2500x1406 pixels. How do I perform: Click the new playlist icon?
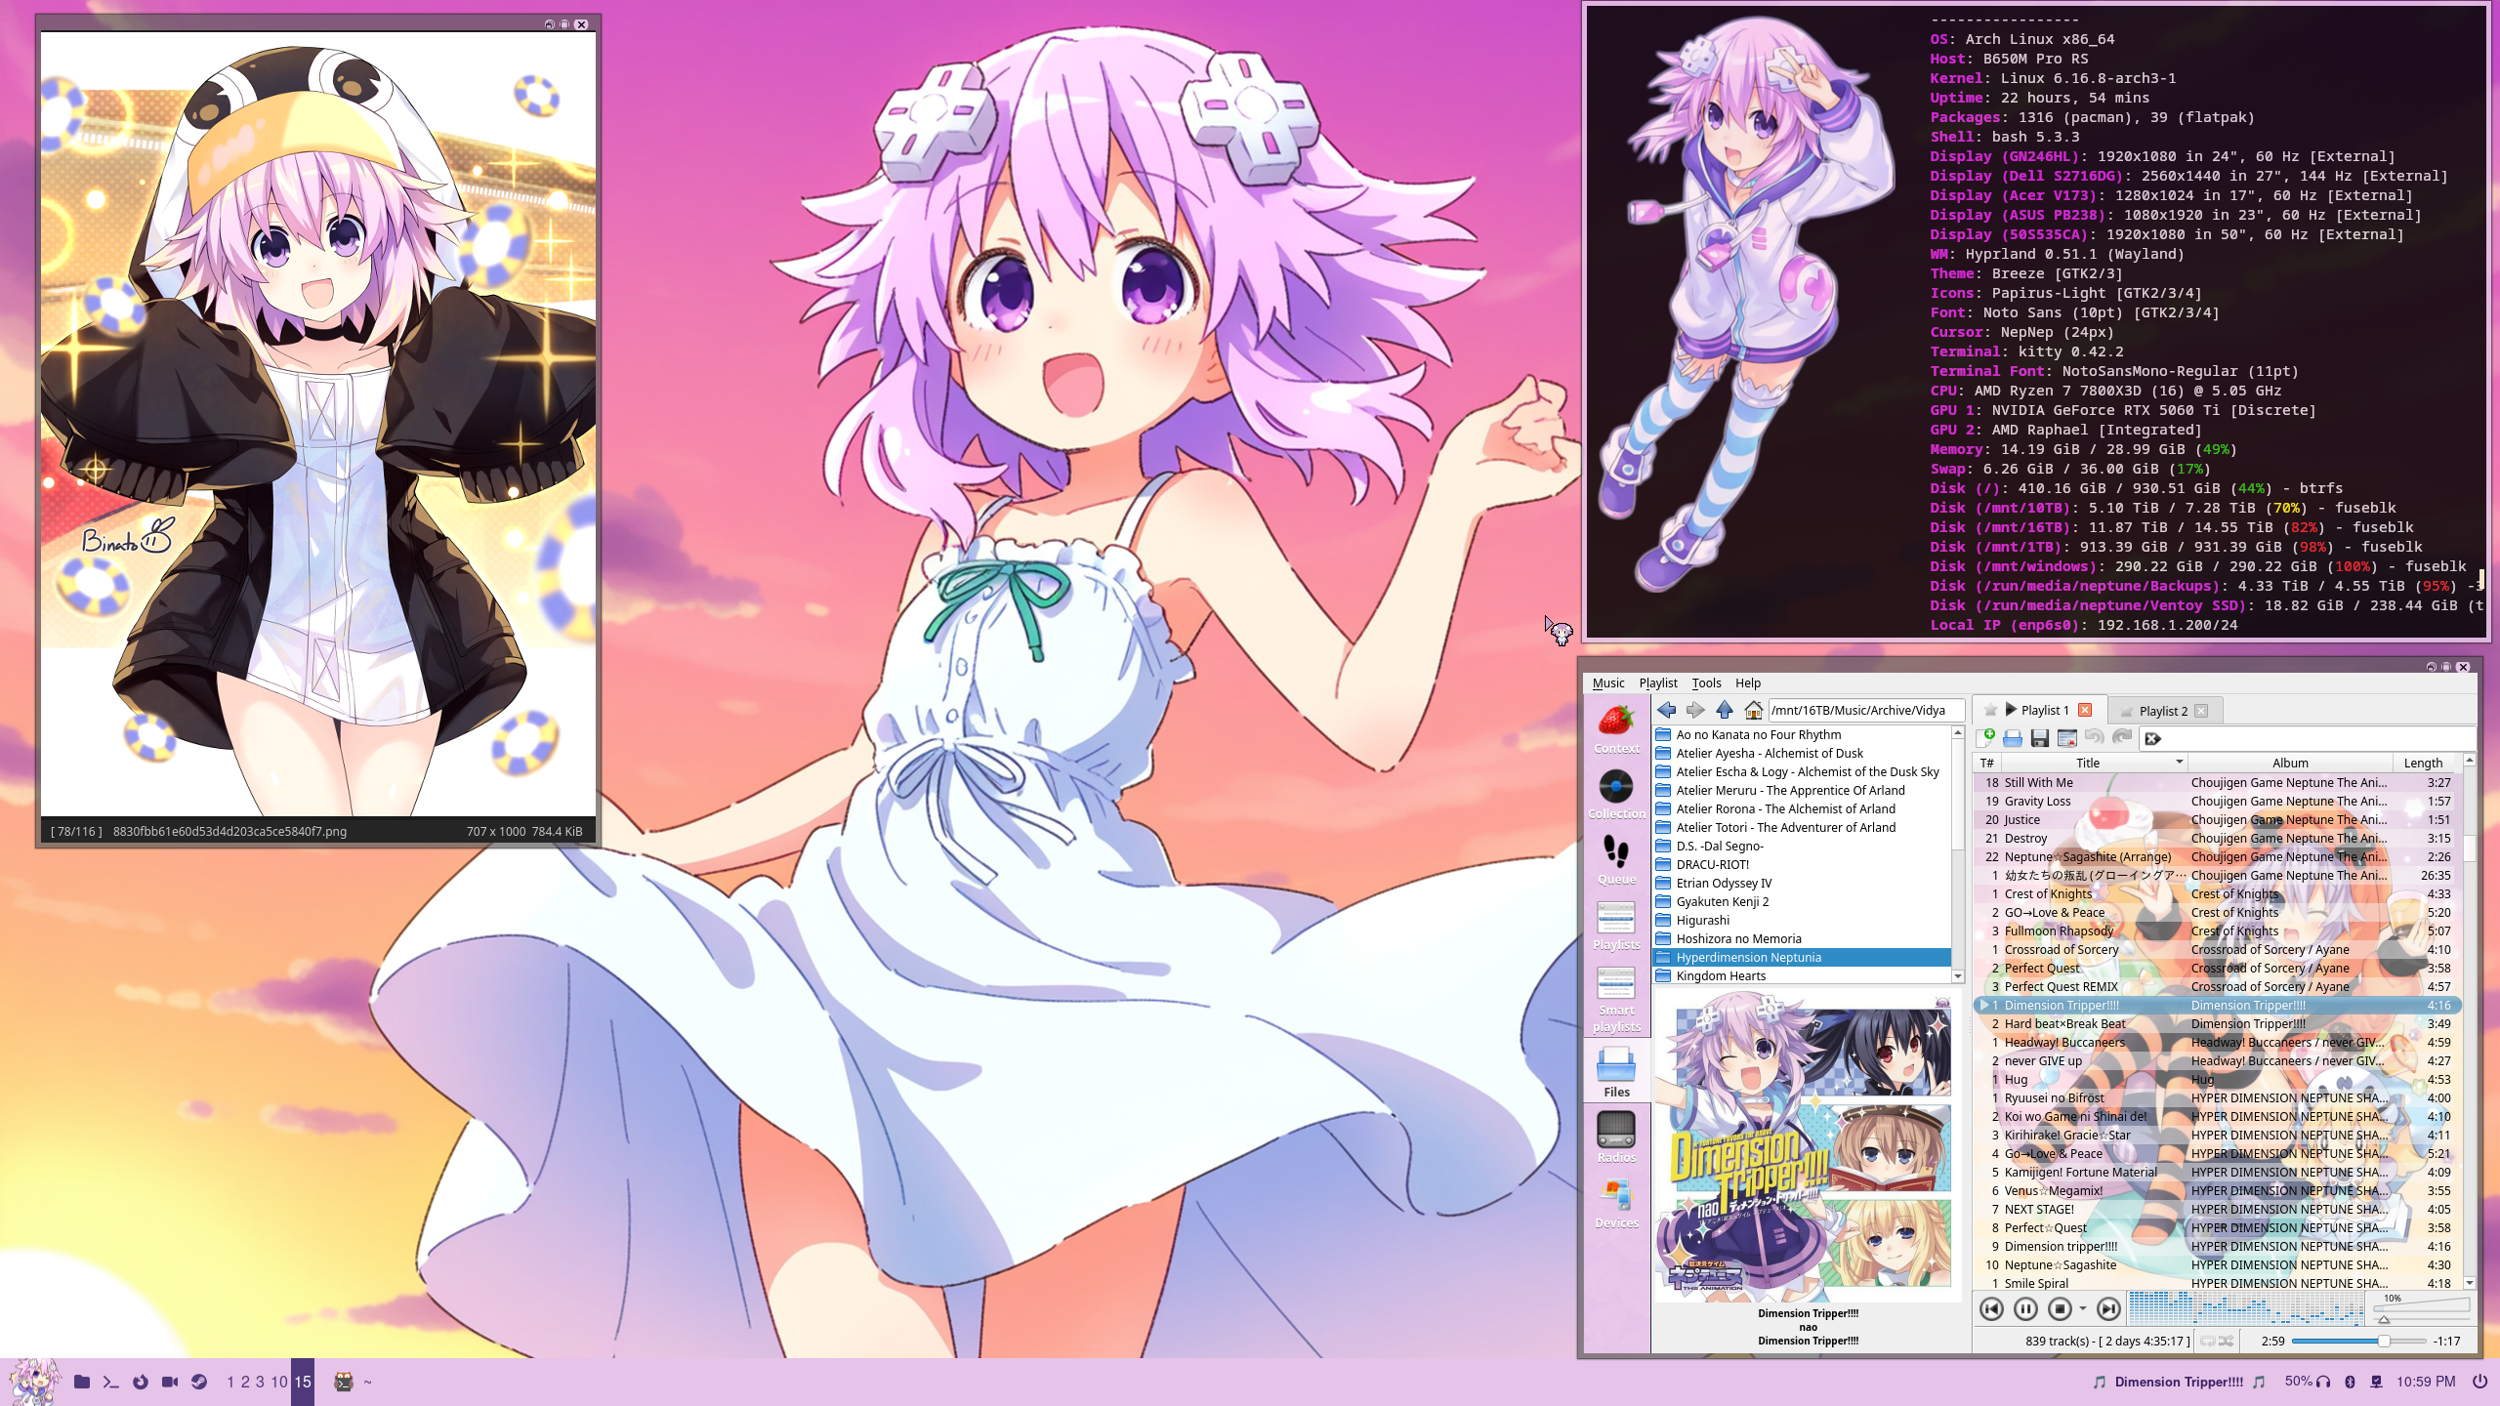[1985, 738]
